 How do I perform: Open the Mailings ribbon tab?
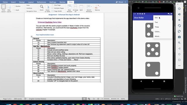point(53,2)
